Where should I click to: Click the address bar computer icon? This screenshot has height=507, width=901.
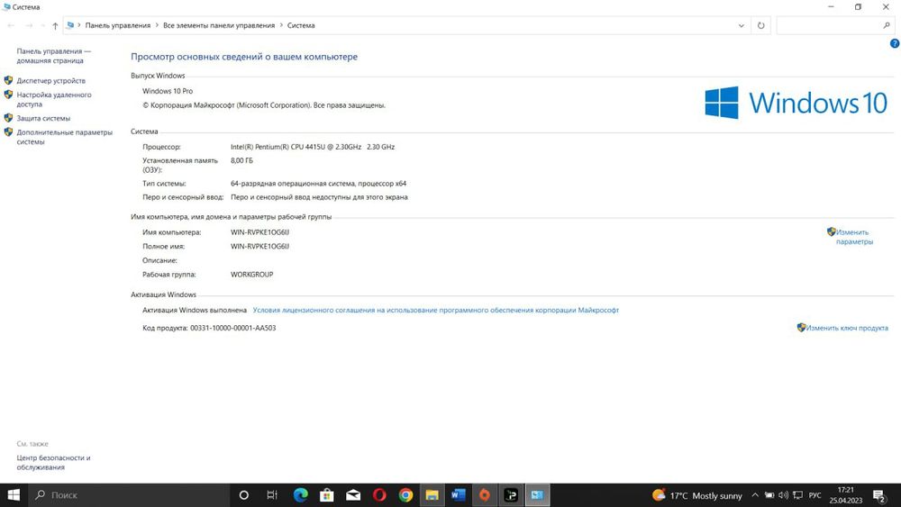click(70, 25)
